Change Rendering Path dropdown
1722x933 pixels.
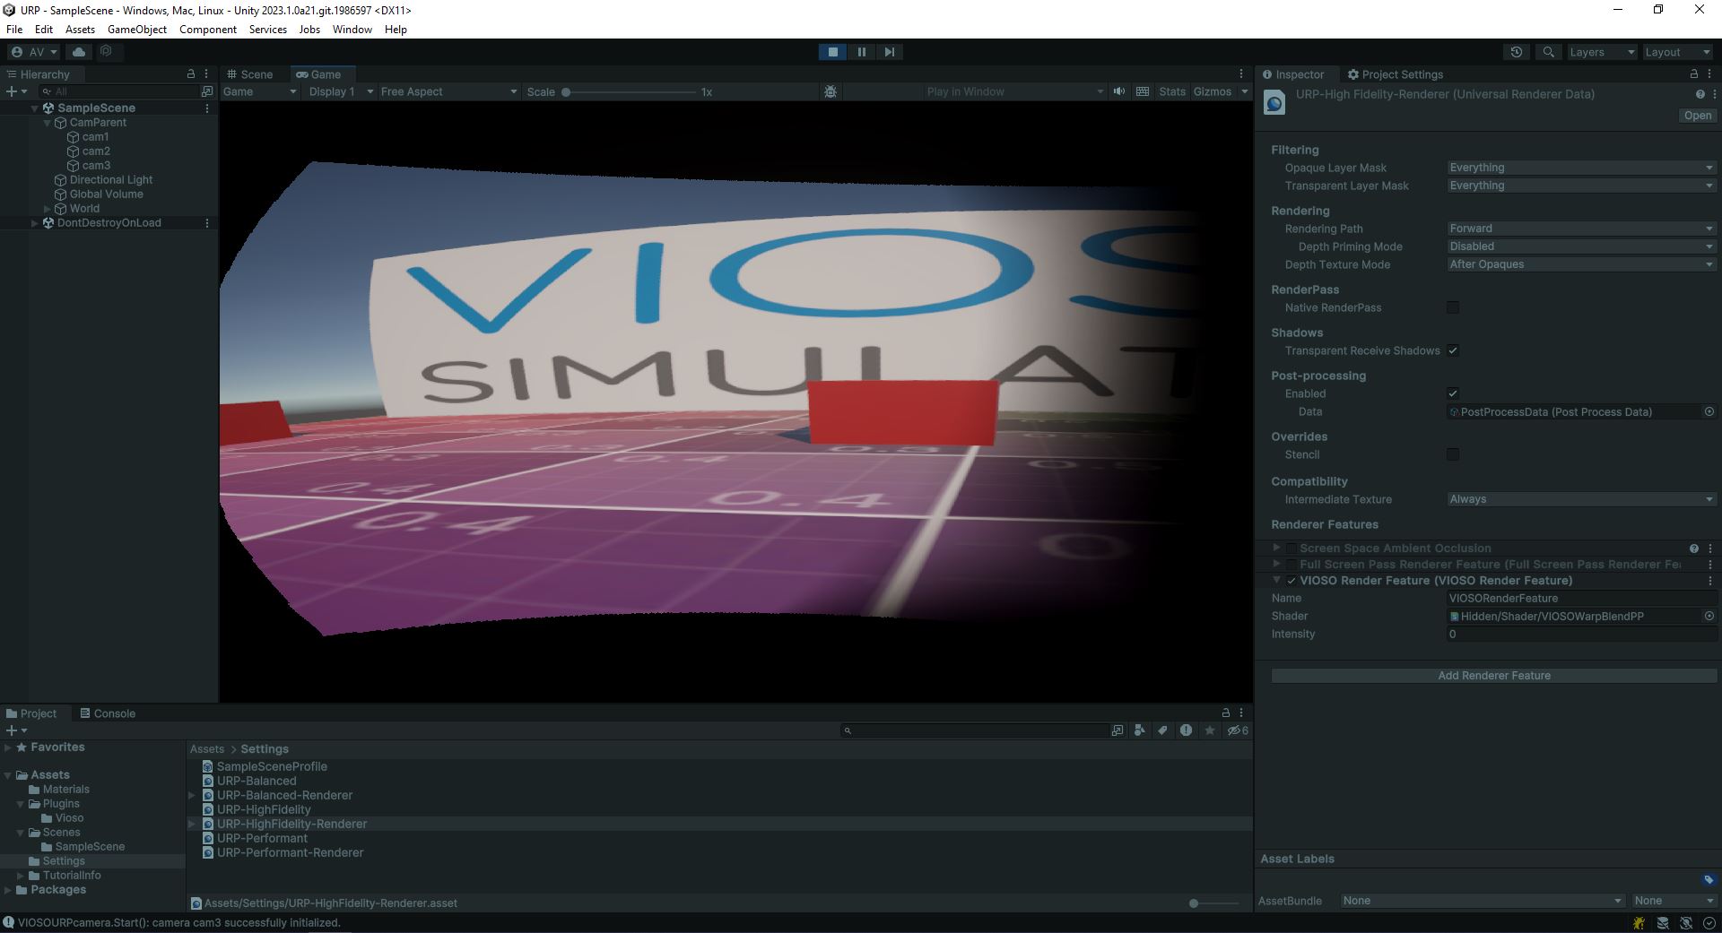(1581, 229)
